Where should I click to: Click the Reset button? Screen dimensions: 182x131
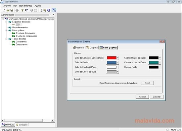[x=147, y=83]
